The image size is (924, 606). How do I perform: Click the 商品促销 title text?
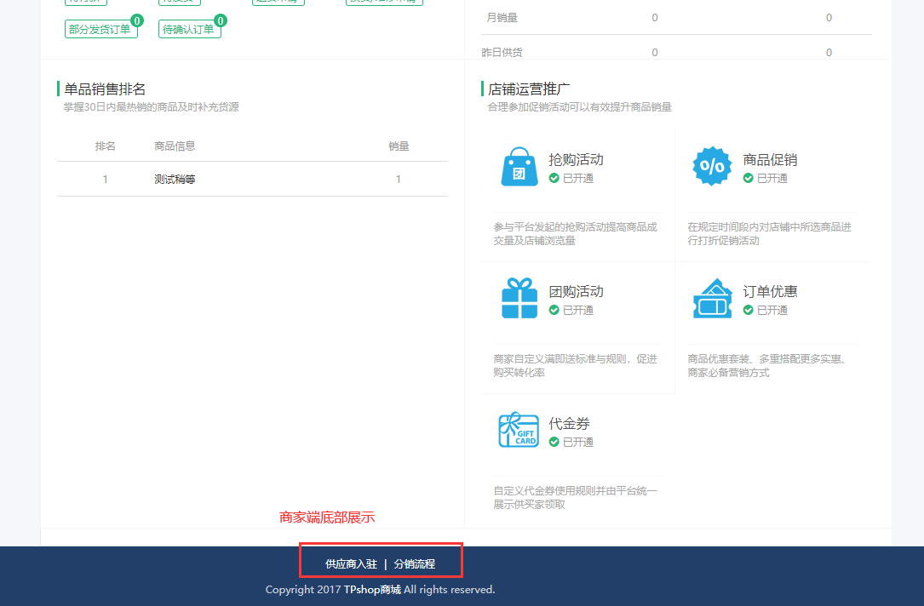coord(770,160)
